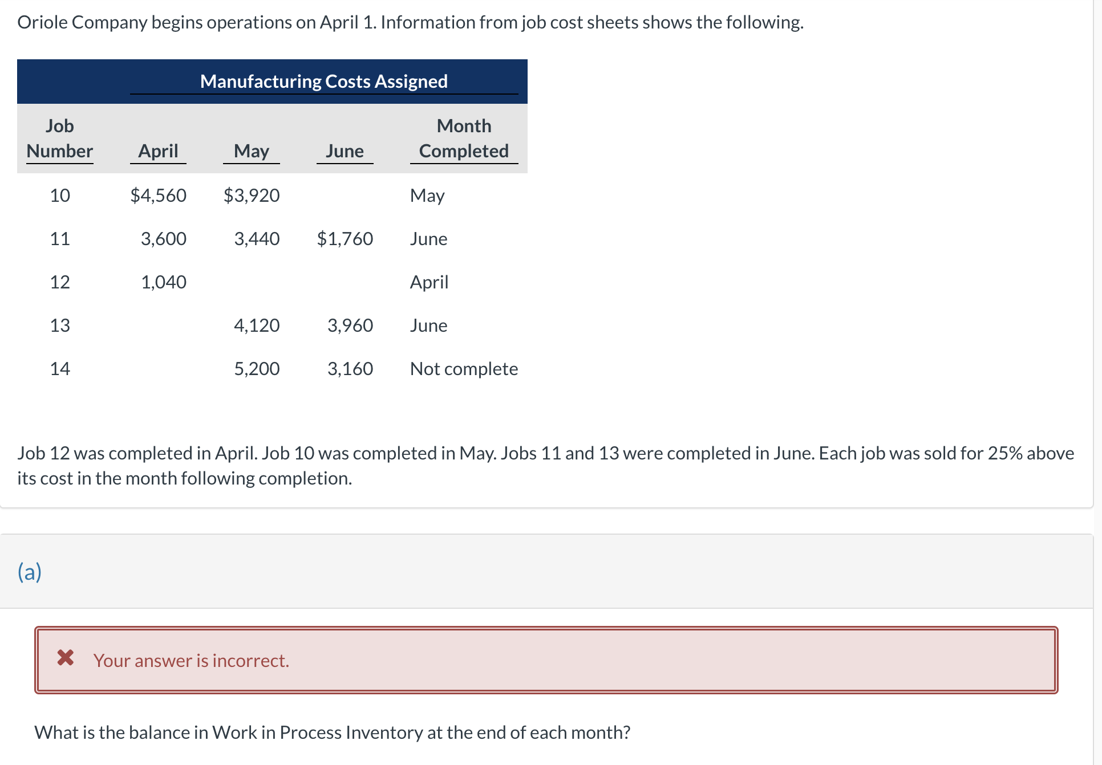Click the May column header
The image size is (1102, 765).
[x=251, y=150]
